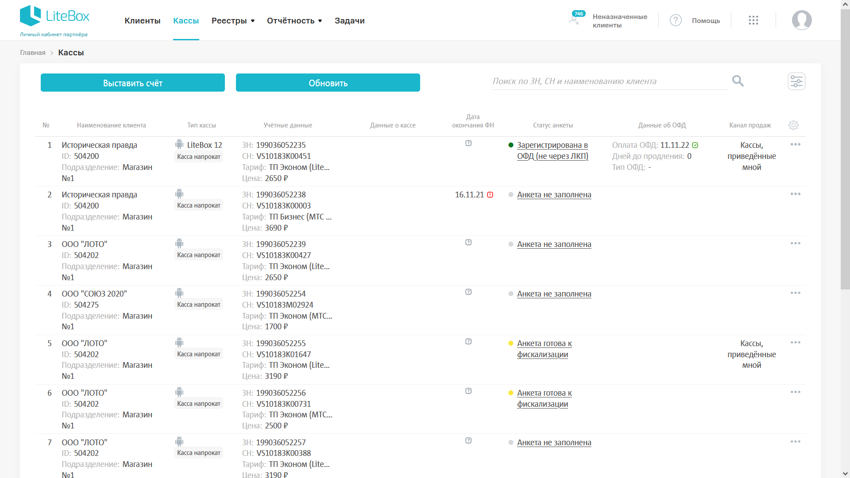
Task: Open row actions menu for ЗН 199036052235
Action: pos(796,145)
